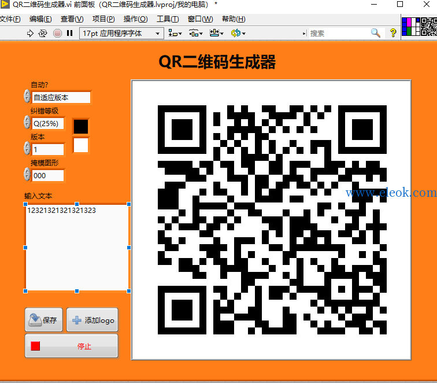Image resolution: width=437 pixels, height=383 pixels.
Task: Click the Q(25%) error level field
Action: [48, 124]
